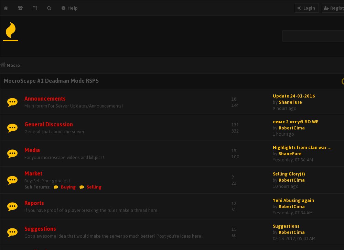This screenshot has height=250, width=344.
Task: Click the Reports forum speech bubble icon
Action: pyautogui.click(x=12, y=206)
